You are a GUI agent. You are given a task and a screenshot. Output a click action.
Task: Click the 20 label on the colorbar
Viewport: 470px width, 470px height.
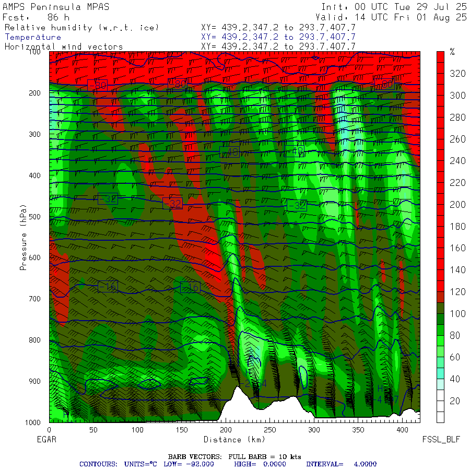click(x=455, y=401)
